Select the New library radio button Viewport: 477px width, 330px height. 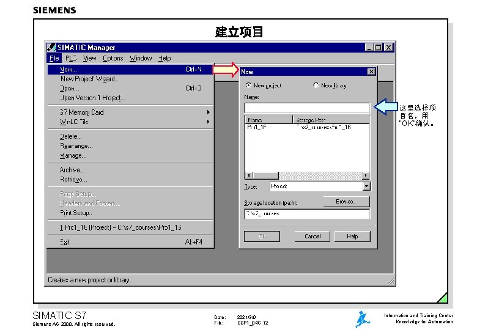pos(316,86)
